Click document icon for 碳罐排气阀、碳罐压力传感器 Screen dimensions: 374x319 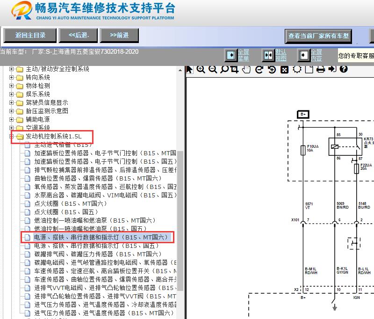tap(28, 254)
